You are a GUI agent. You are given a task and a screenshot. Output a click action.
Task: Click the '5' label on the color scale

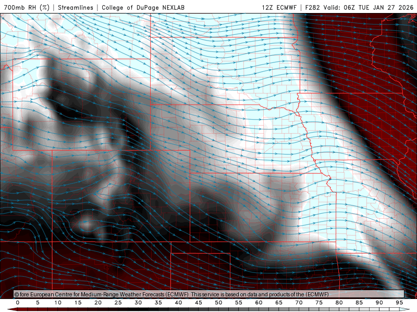pyautogui.click(x=38, y=303)
